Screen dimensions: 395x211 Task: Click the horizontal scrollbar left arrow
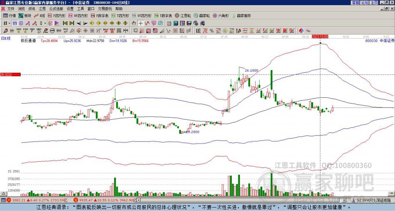(x=138, y=200)
